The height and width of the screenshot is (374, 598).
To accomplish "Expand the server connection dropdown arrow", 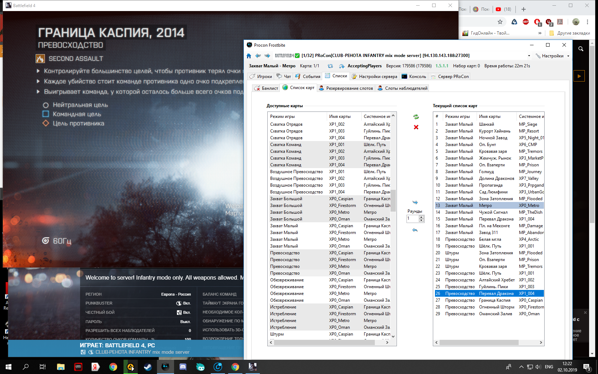I will (529, 56).
